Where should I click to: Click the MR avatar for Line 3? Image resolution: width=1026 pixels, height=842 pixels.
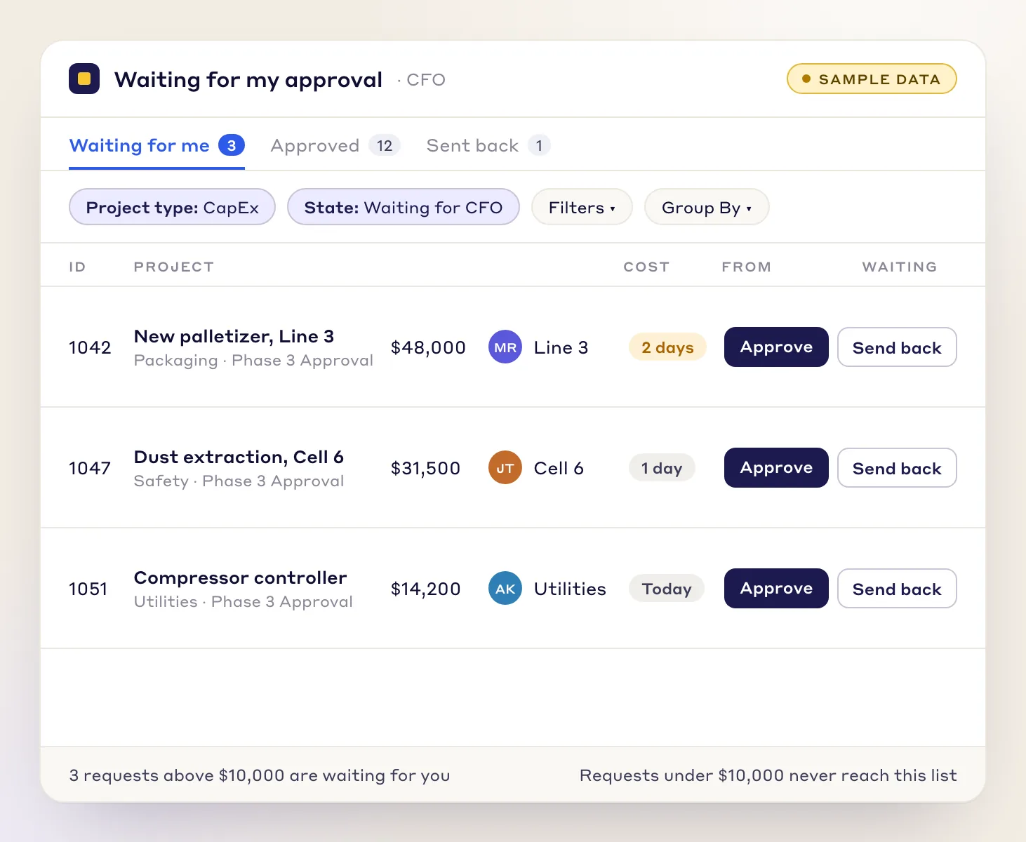(x=505, y=347)
